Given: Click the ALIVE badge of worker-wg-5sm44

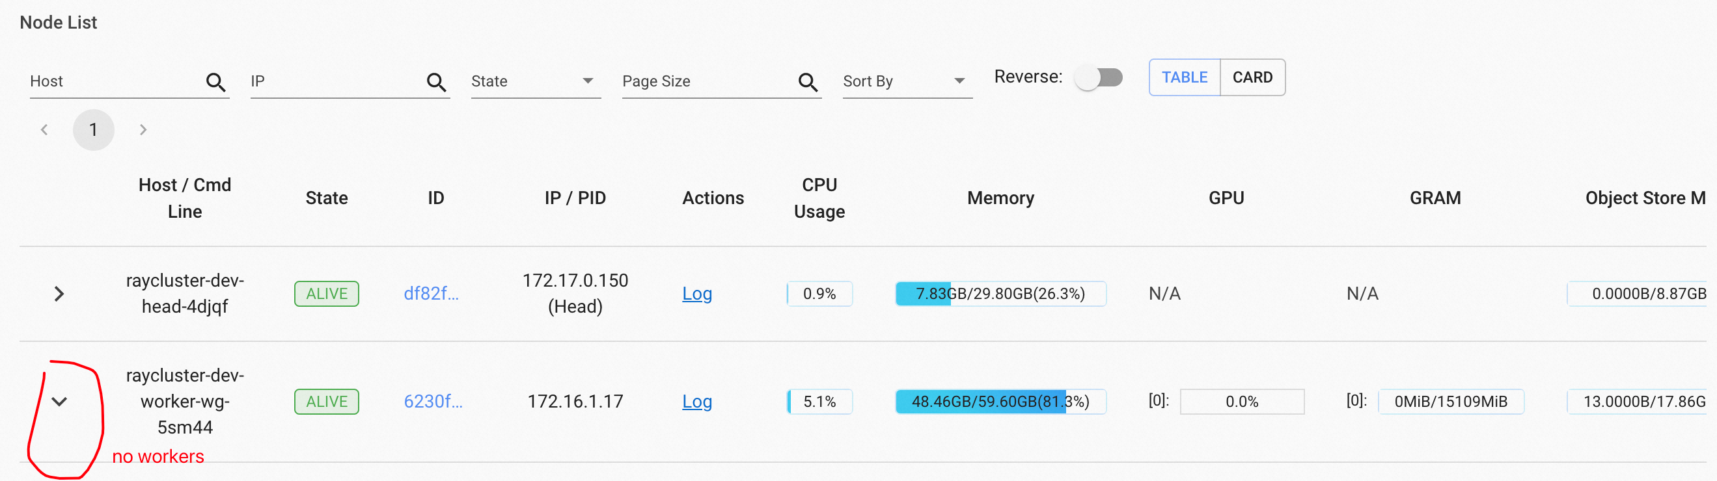Looking at the screenshot, I should tap(326, 401).
